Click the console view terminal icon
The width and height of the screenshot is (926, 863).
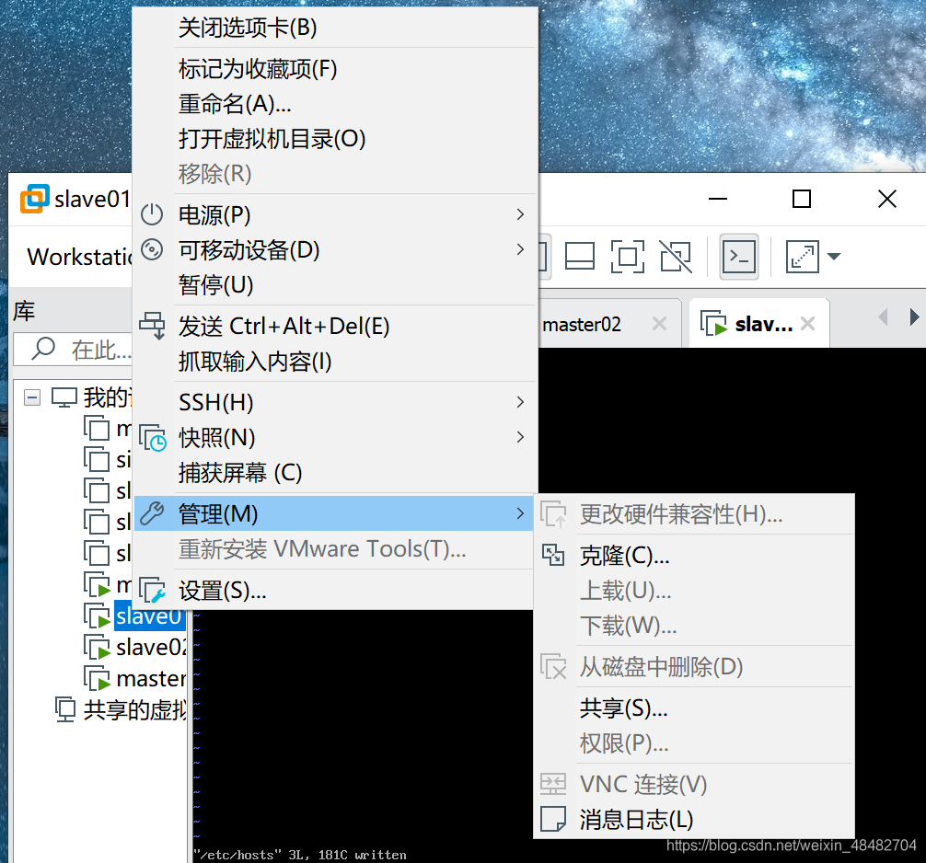tap(739, 256)
